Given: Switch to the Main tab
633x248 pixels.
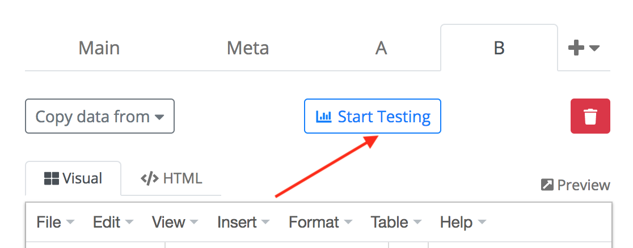Looking at the screenshot, I should (x=99, y=48).
